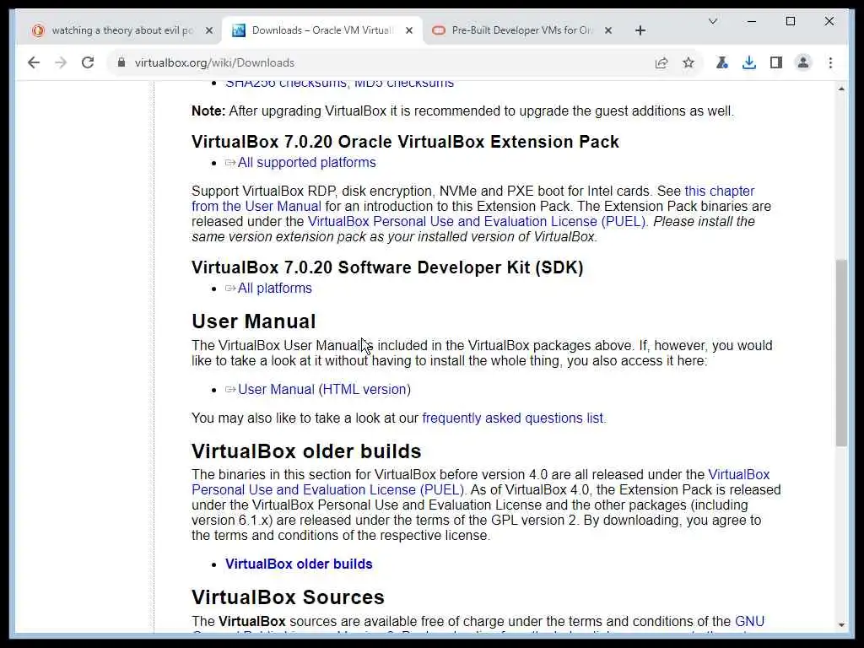Toggle the browser side panel
The height and width of the screenshot is (648, 864).
[776, 62]
